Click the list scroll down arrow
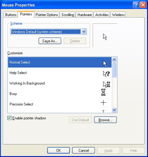 114,110
